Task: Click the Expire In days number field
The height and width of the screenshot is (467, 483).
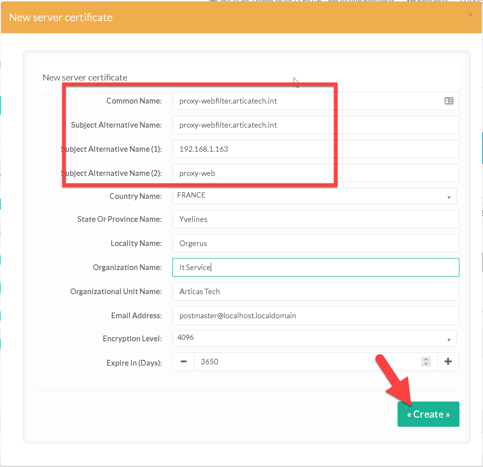Action: (307, 362)
